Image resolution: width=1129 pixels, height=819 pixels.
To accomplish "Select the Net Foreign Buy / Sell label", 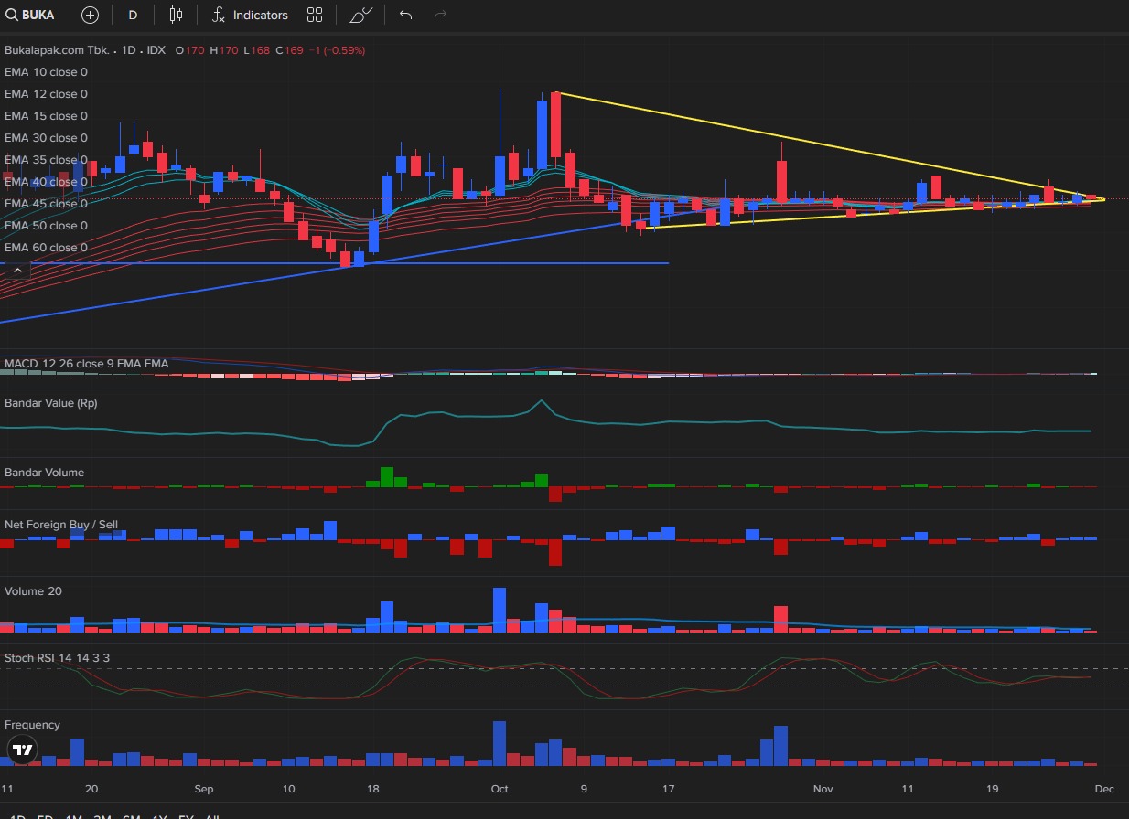I will pyautogui.click(x=60, y=525).
